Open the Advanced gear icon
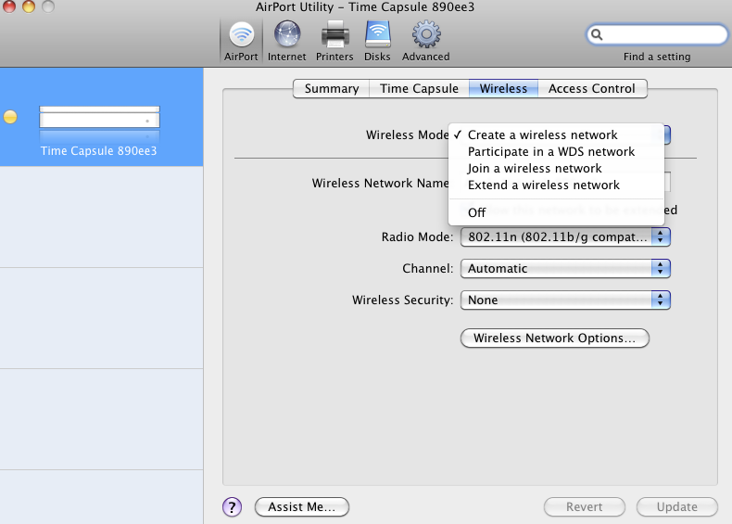 [425, 34]
